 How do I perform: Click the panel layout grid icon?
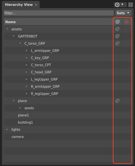click(x=130, y=5)
